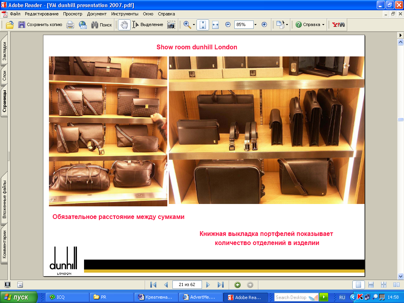Click the Start (пуск) button
The height and width of the screenshot is (303, 404).
pyautogui.click(x=19, y=297)
